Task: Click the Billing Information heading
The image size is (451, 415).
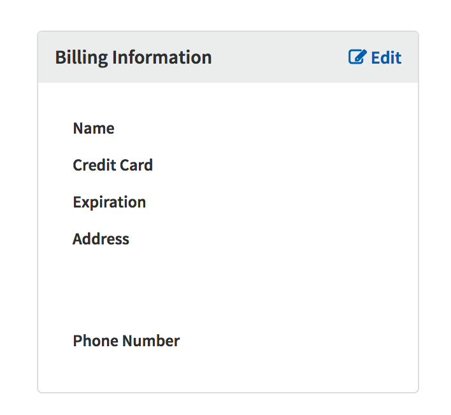Action: coord(133,57)
